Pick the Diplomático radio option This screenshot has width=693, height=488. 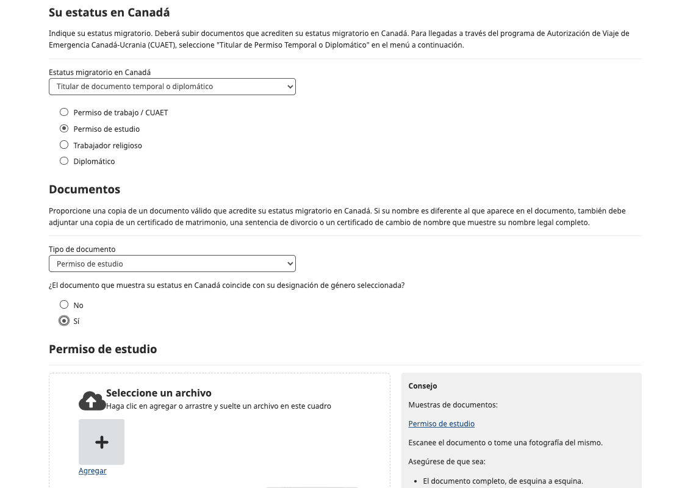click(64, 161)
